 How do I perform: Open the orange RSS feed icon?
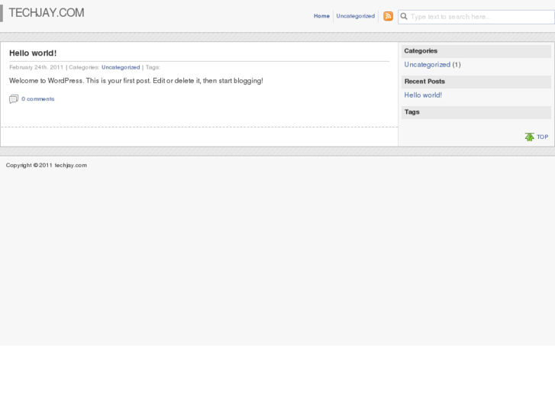[388, 16]
